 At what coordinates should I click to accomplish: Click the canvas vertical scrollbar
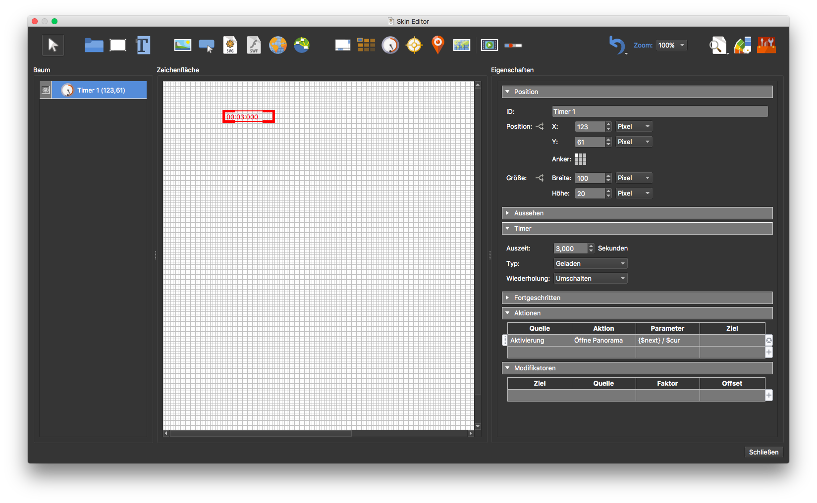[478, 242]
